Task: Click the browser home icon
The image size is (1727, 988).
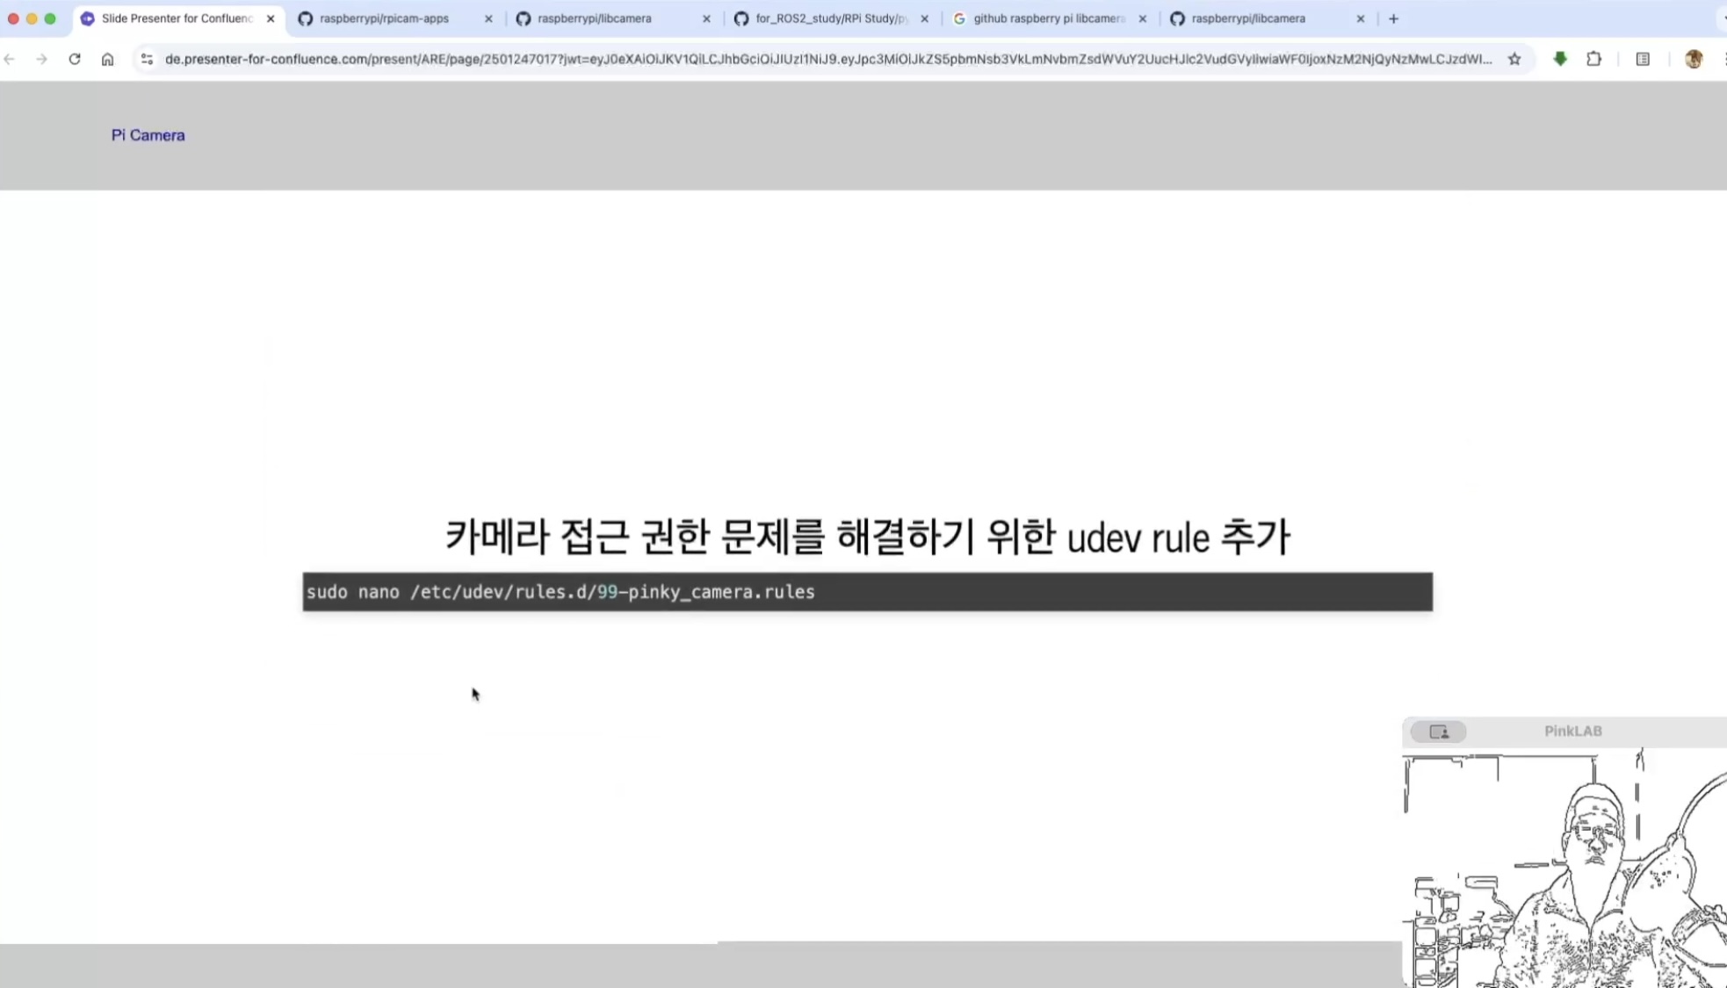Action: point(107,59)
